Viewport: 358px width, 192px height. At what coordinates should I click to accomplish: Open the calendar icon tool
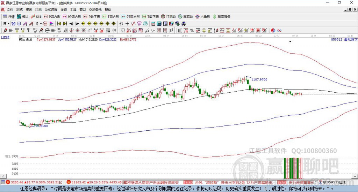click(x=153, y=24)
